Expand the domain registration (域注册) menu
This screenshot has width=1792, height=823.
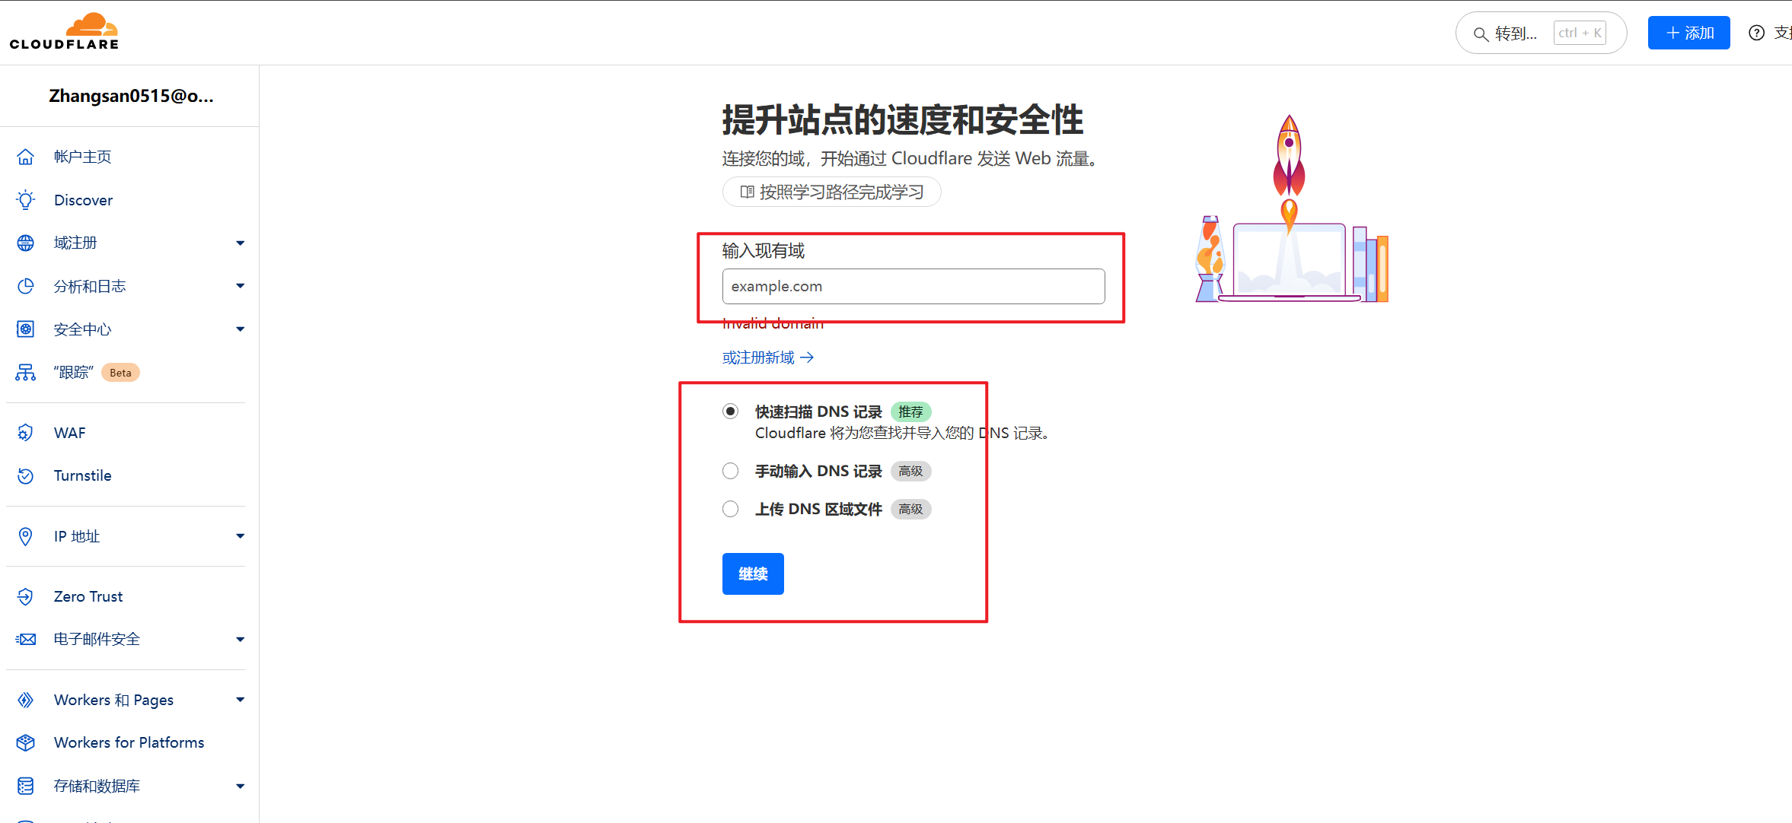click(240, 243)
